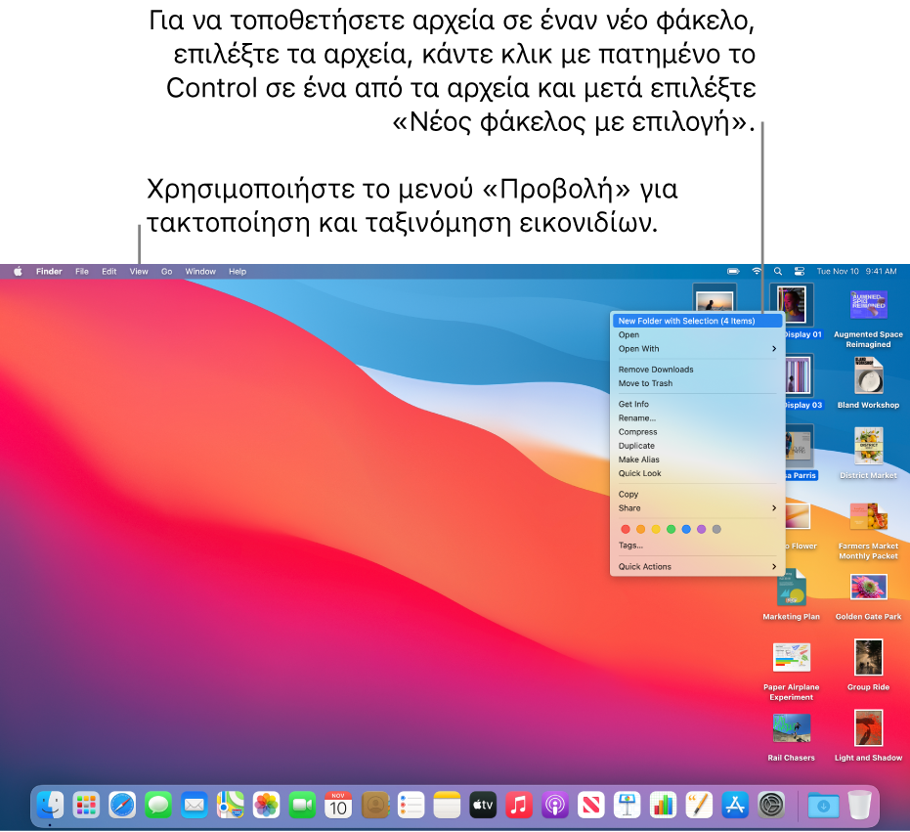Open Notes app in the Dock

(447, 806)
